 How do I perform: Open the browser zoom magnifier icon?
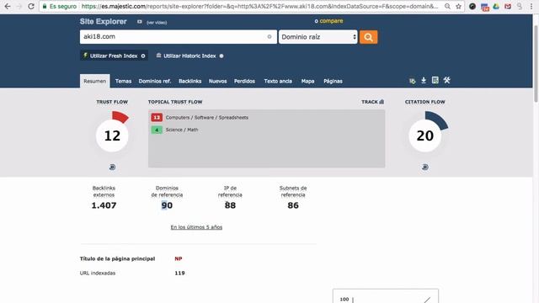tap(447, 6)
